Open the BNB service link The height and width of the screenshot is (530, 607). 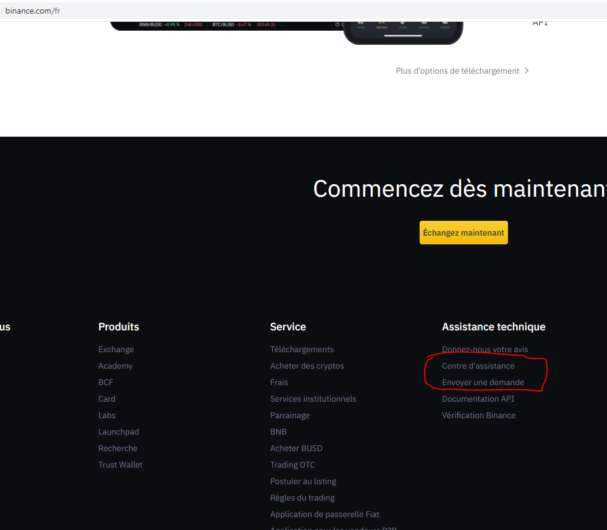(278, 432)
